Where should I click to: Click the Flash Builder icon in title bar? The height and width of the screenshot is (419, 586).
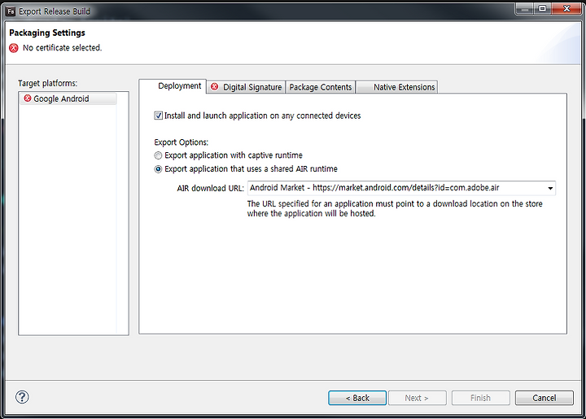[11, 11]
